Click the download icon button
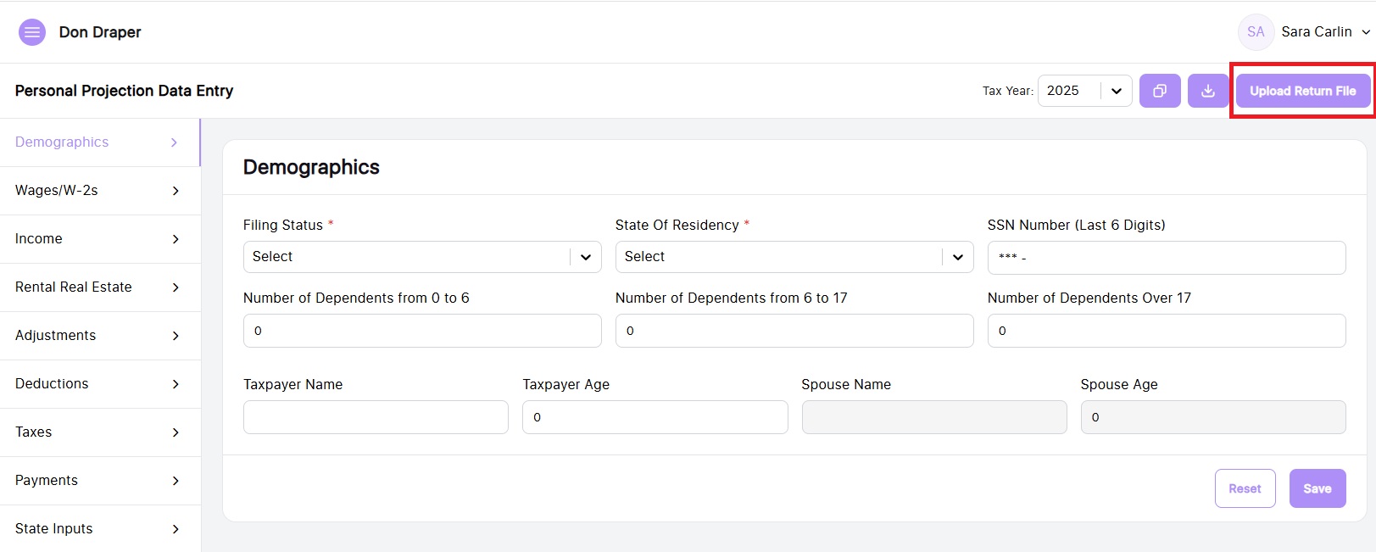The image size is (1376, 552). (x=1208, y=91)
